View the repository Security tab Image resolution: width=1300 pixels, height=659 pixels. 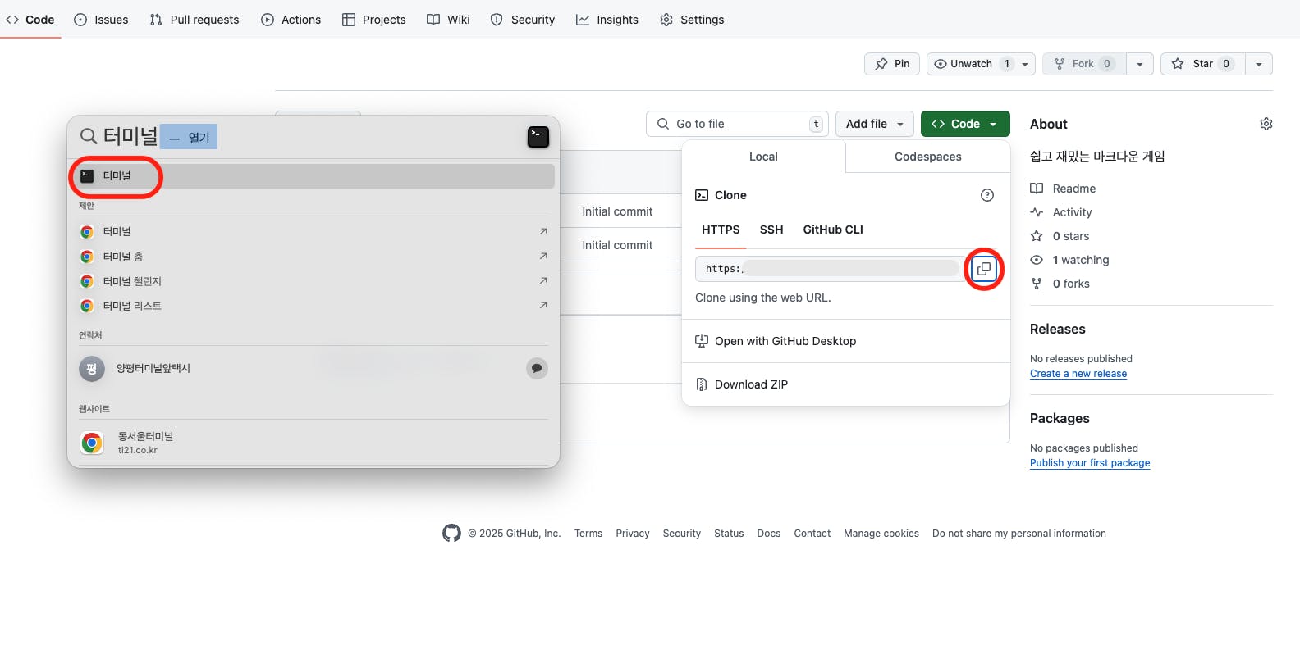coord(523,20)
